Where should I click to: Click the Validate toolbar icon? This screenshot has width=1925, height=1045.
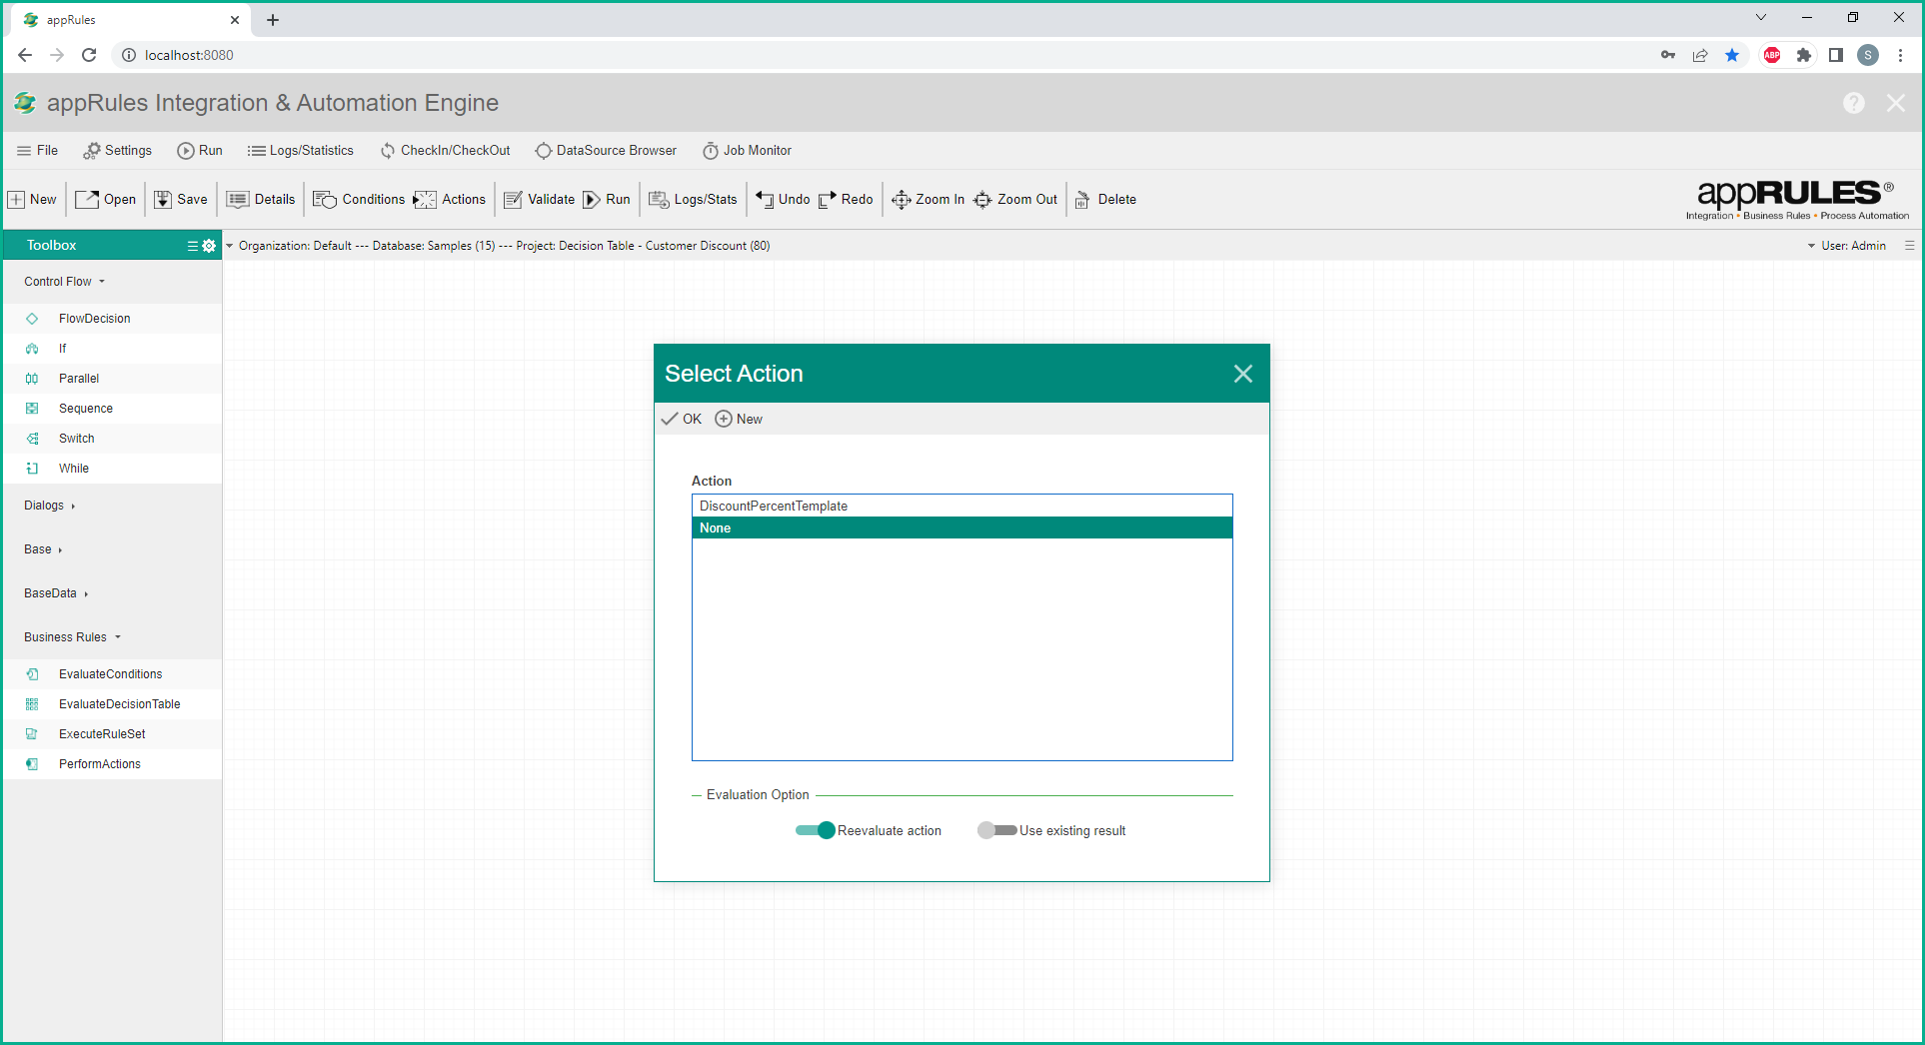click(513, 200)
